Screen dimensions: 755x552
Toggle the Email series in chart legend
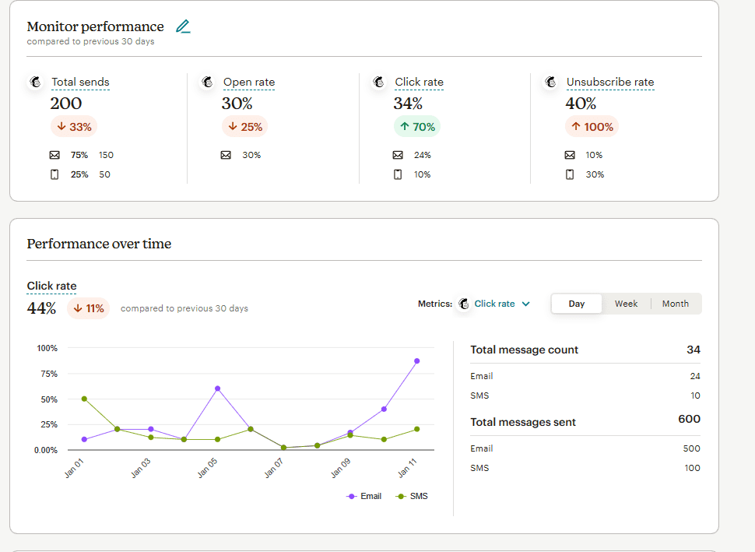364,496
